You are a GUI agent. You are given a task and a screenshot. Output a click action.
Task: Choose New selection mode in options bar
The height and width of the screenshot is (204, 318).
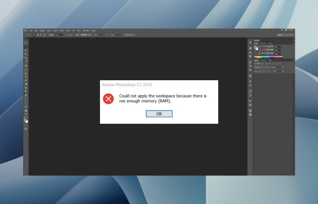coord(34,35)
